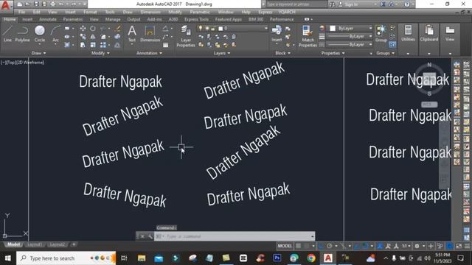Click the New drawing icon in quick access toolbar
472x265 pixels.
click(x=20, y=4)
